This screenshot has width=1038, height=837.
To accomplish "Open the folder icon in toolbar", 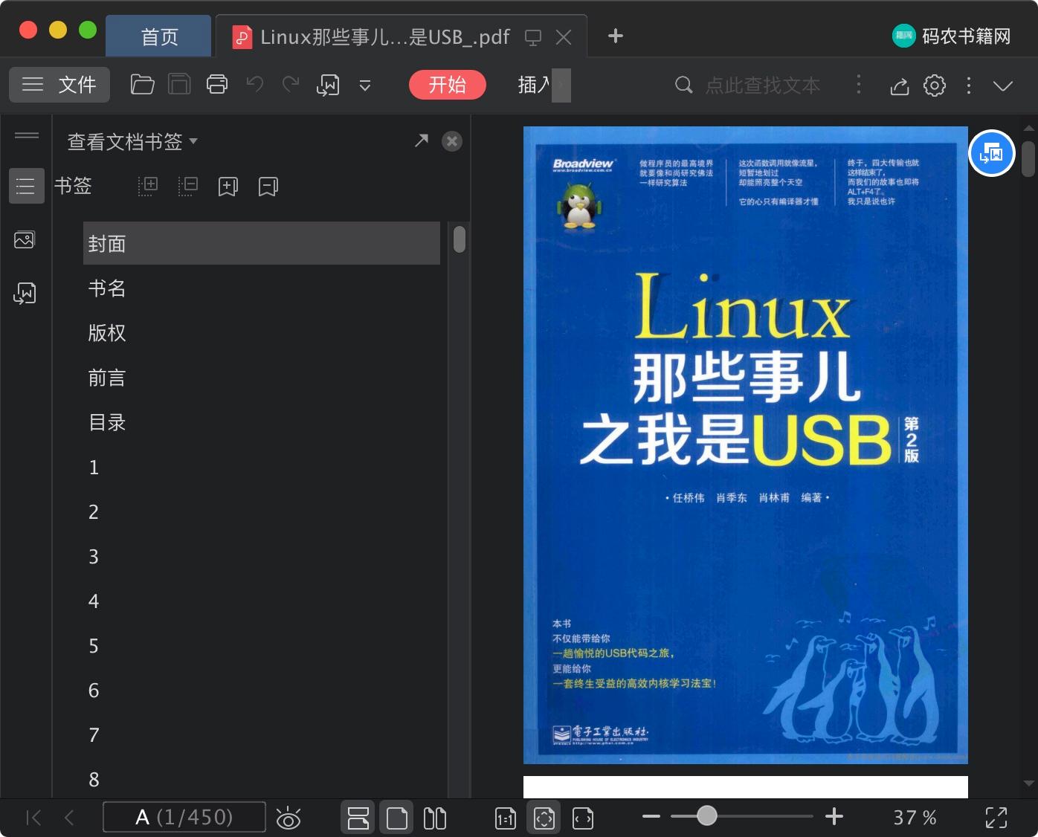I will 142,85.
